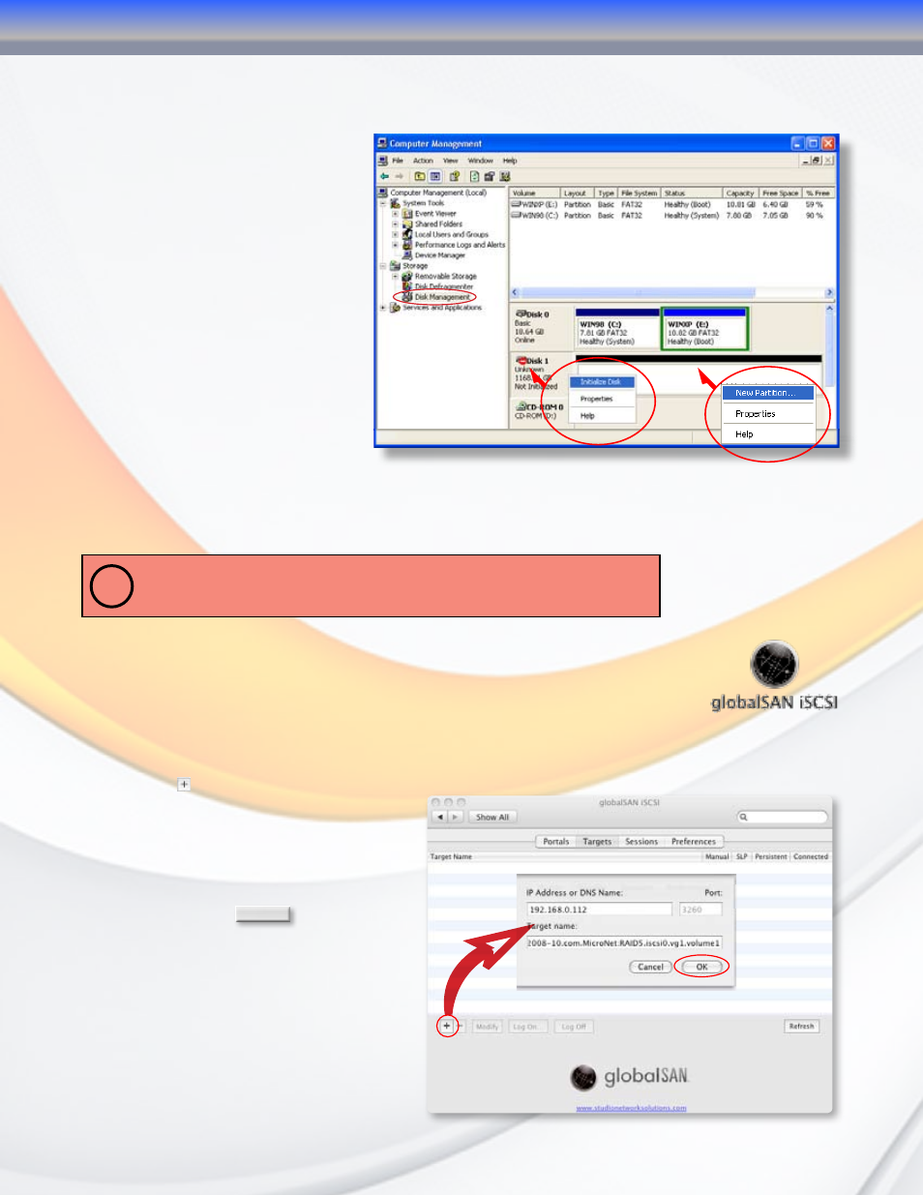Image resolution: width=923 pixels, height=1195 pixels.
Task: Click Cancel in the target dialog
Action: pyautogui.click(x=651, y=967)
